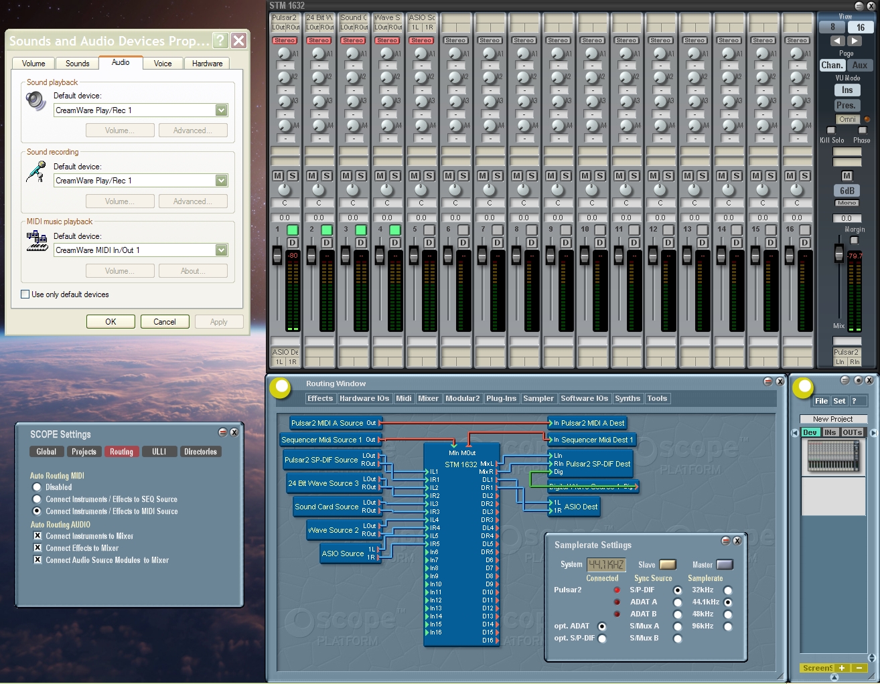Switch to the Volume tab

click(x=33, y=64)
